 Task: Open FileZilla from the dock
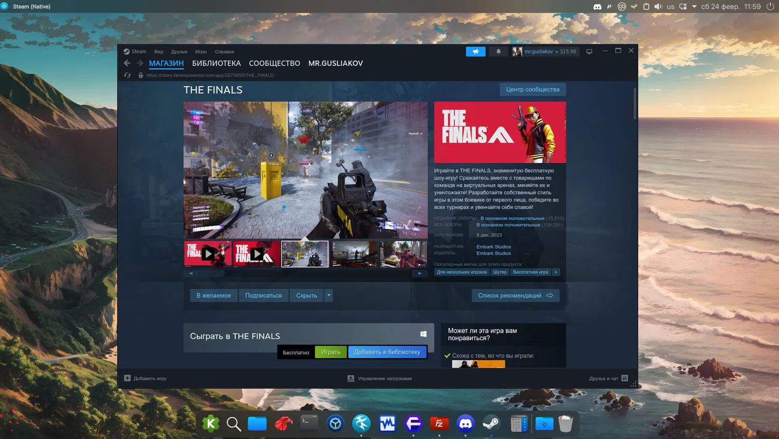(439, 424)
